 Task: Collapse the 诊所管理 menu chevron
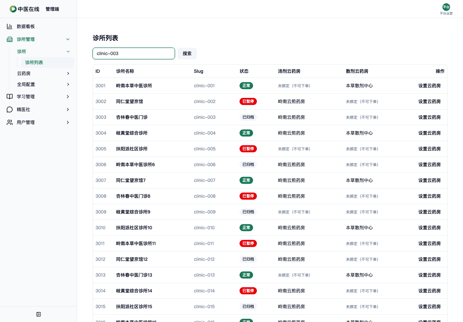click(x=68, y=39)
